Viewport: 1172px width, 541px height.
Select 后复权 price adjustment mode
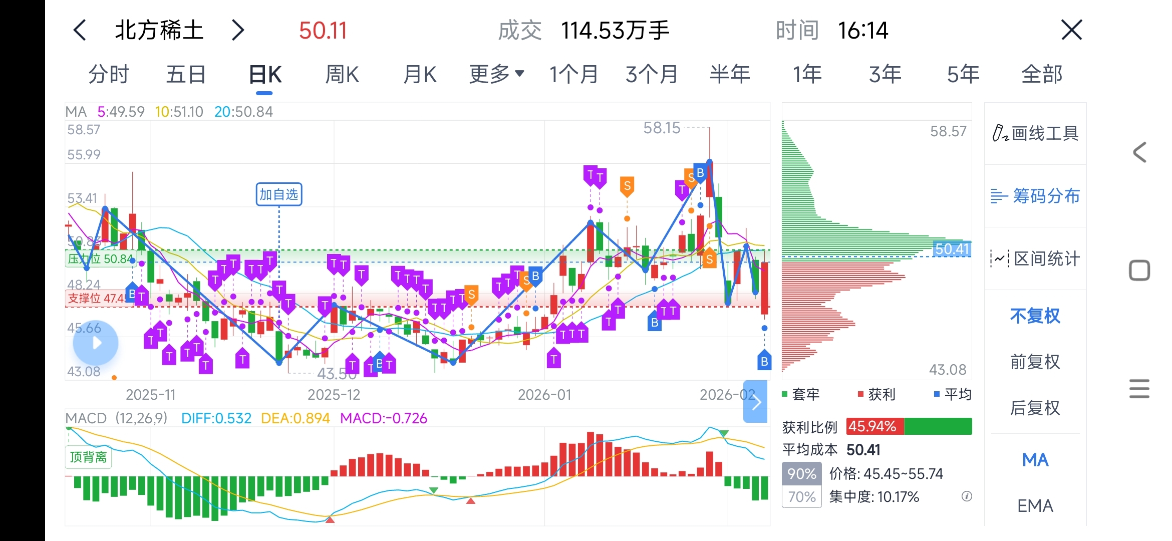pyautogui.click(x=1035, y=408)
